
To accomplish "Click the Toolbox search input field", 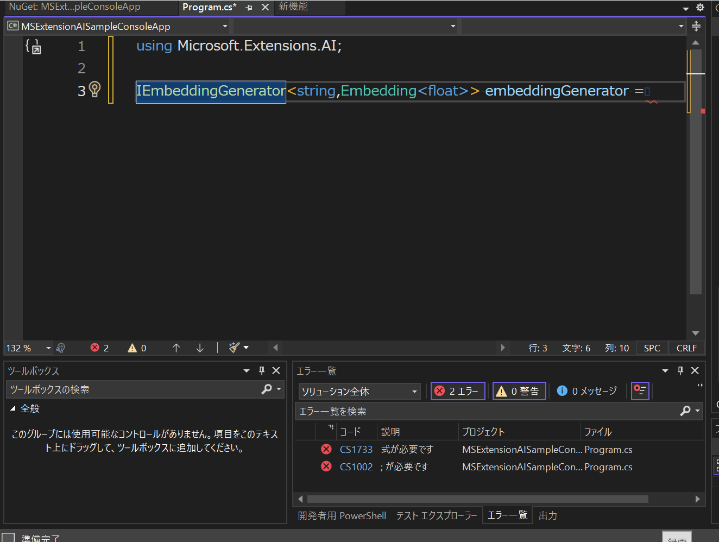I will coord(134,389).
